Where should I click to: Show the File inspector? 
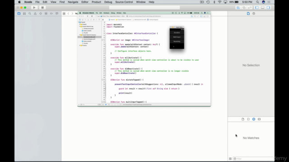click(248, 13)
